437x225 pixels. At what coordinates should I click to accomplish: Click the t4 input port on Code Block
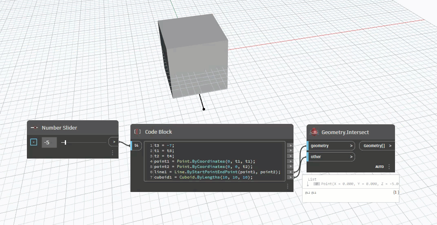tap(136, 146)
